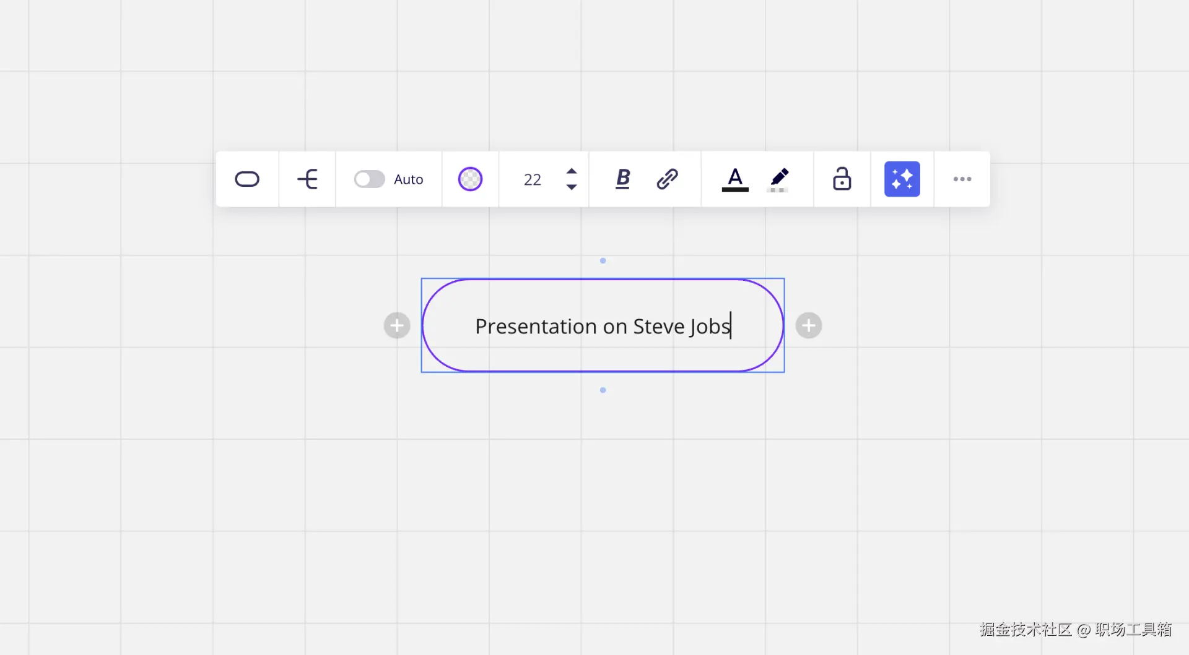Add a child node on the right

809,325
